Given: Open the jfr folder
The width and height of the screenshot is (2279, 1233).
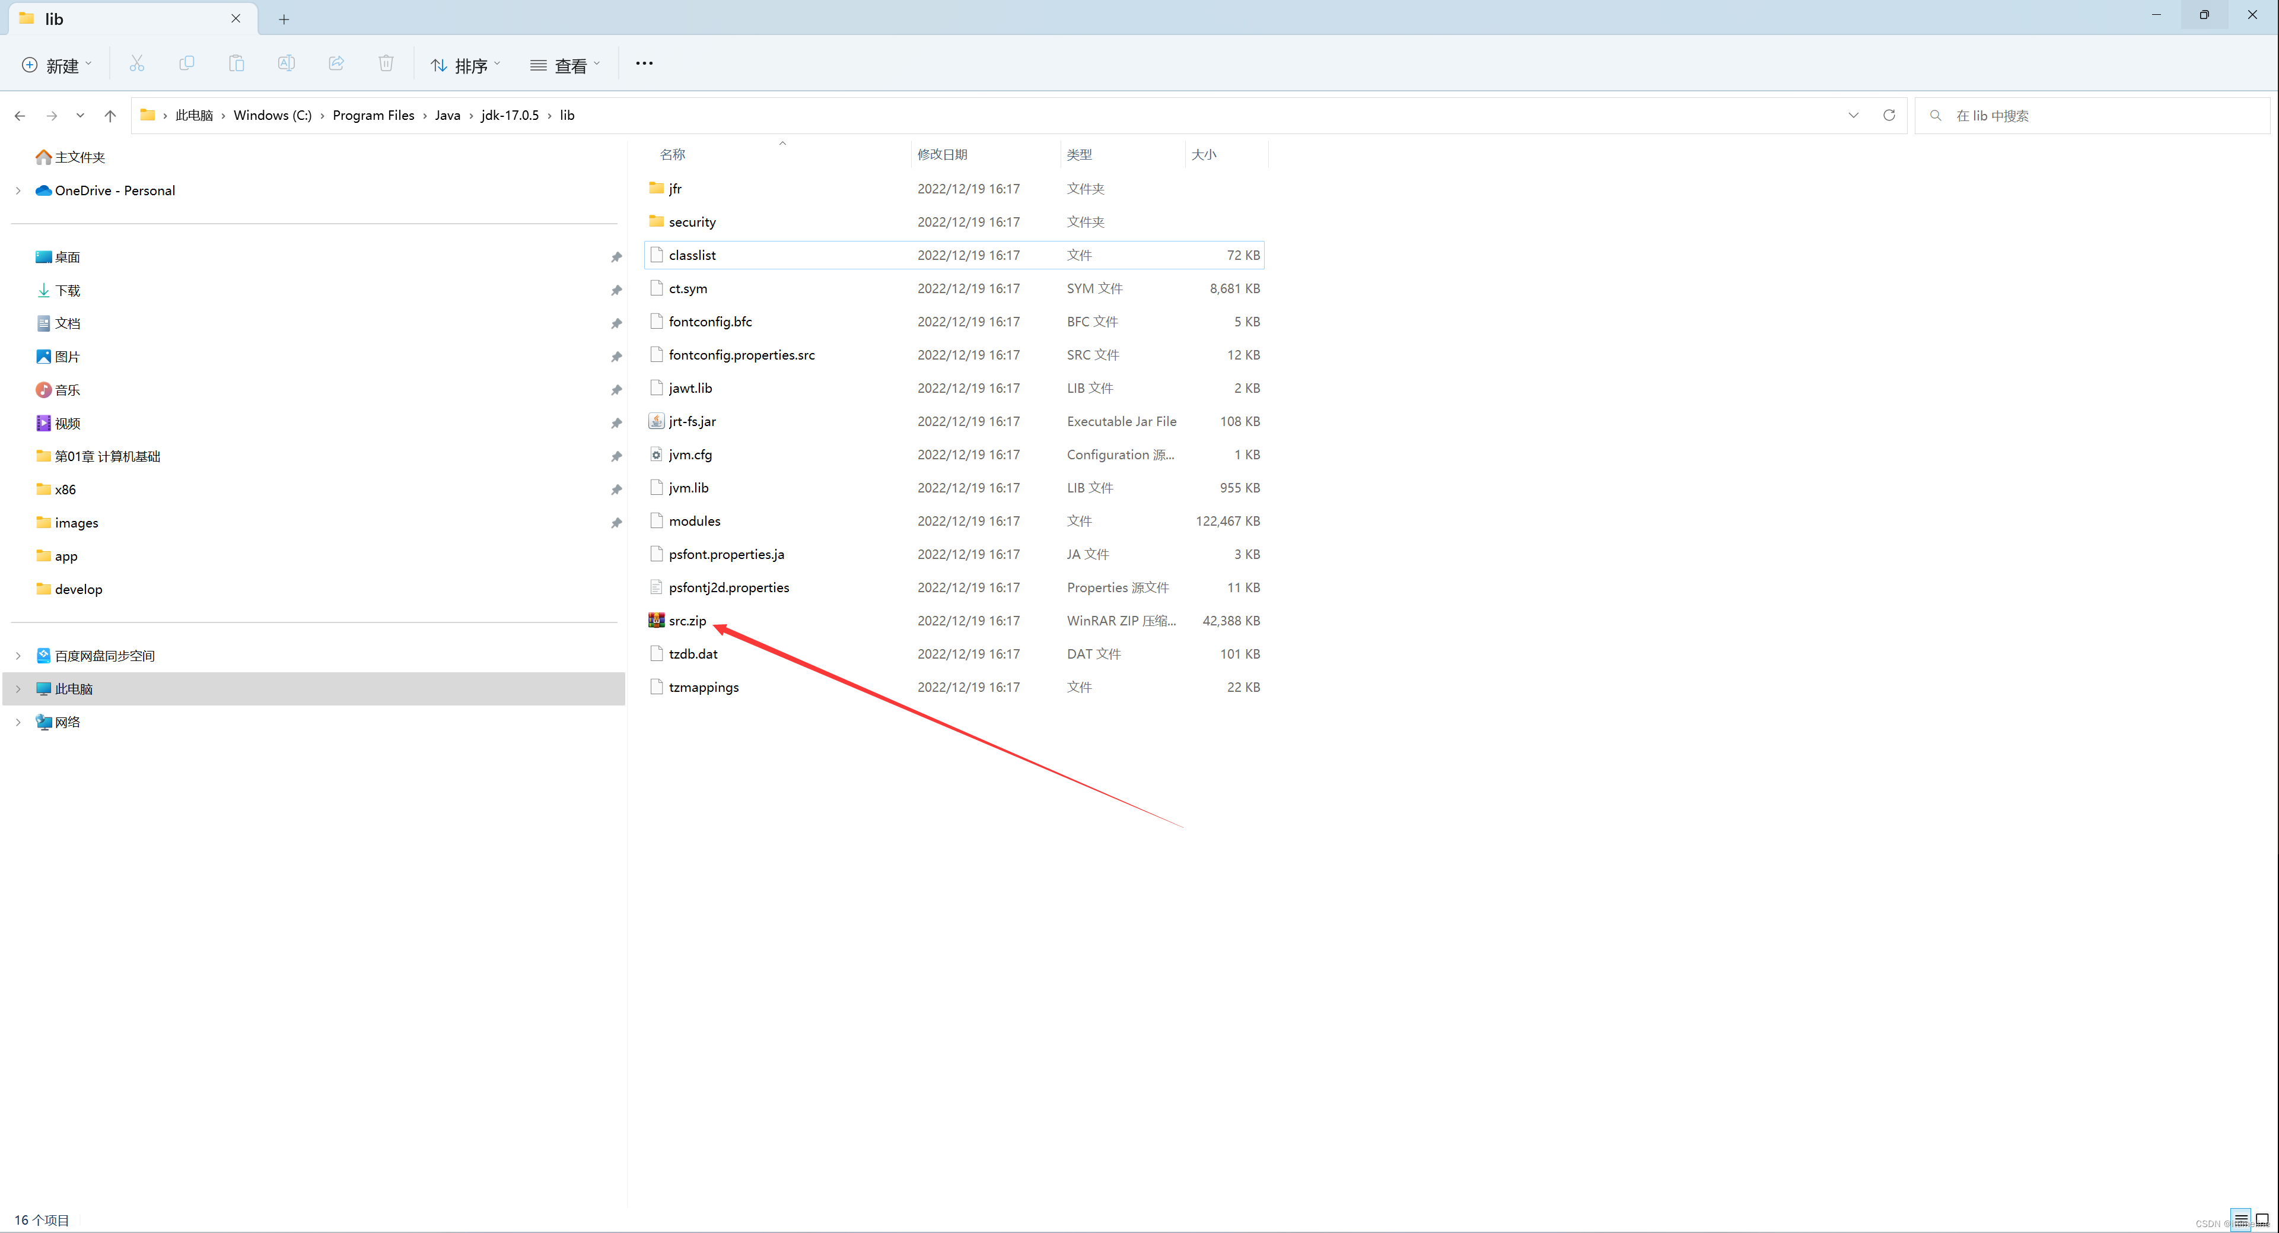Looking at the screenshot, I should tap(677, 187).
